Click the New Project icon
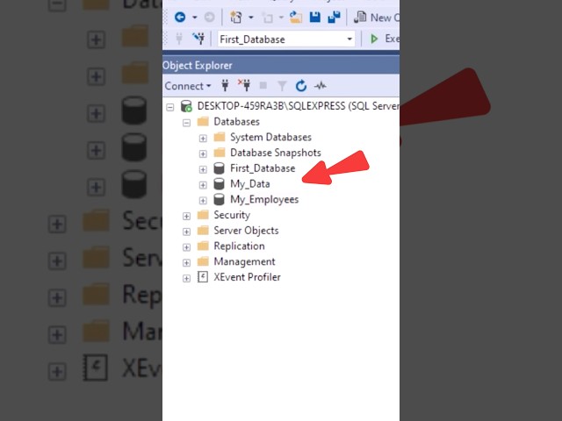 [x=236, y=18]
